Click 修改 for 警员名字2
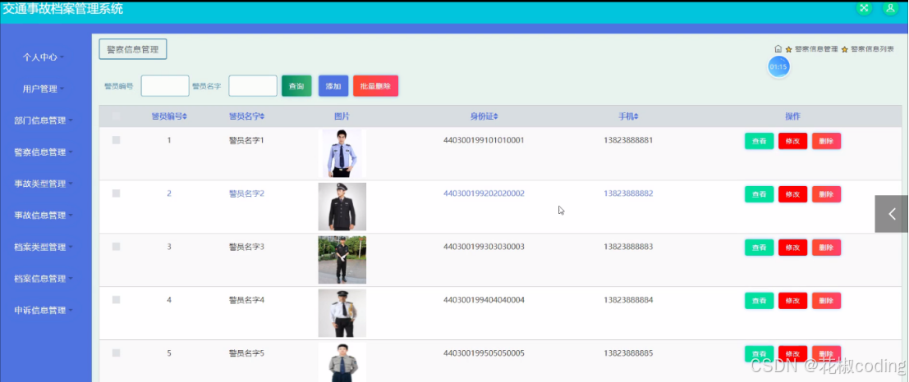 (x=792, y=194)
